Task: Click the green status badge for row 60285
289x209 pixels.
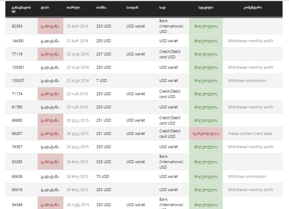Action: (x=206, y=162)
